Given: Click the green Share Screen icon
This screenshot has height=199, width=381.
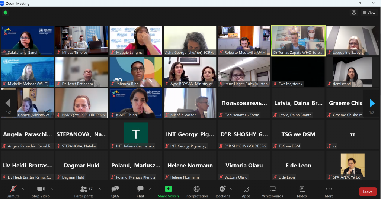Looking at the screenshot, I should point(168,189).
